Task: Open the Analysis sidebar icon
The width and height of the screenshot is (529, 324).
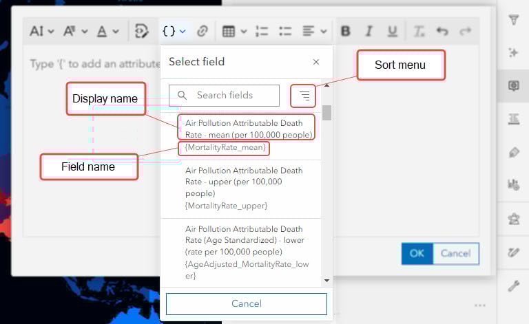Action: 513,219
